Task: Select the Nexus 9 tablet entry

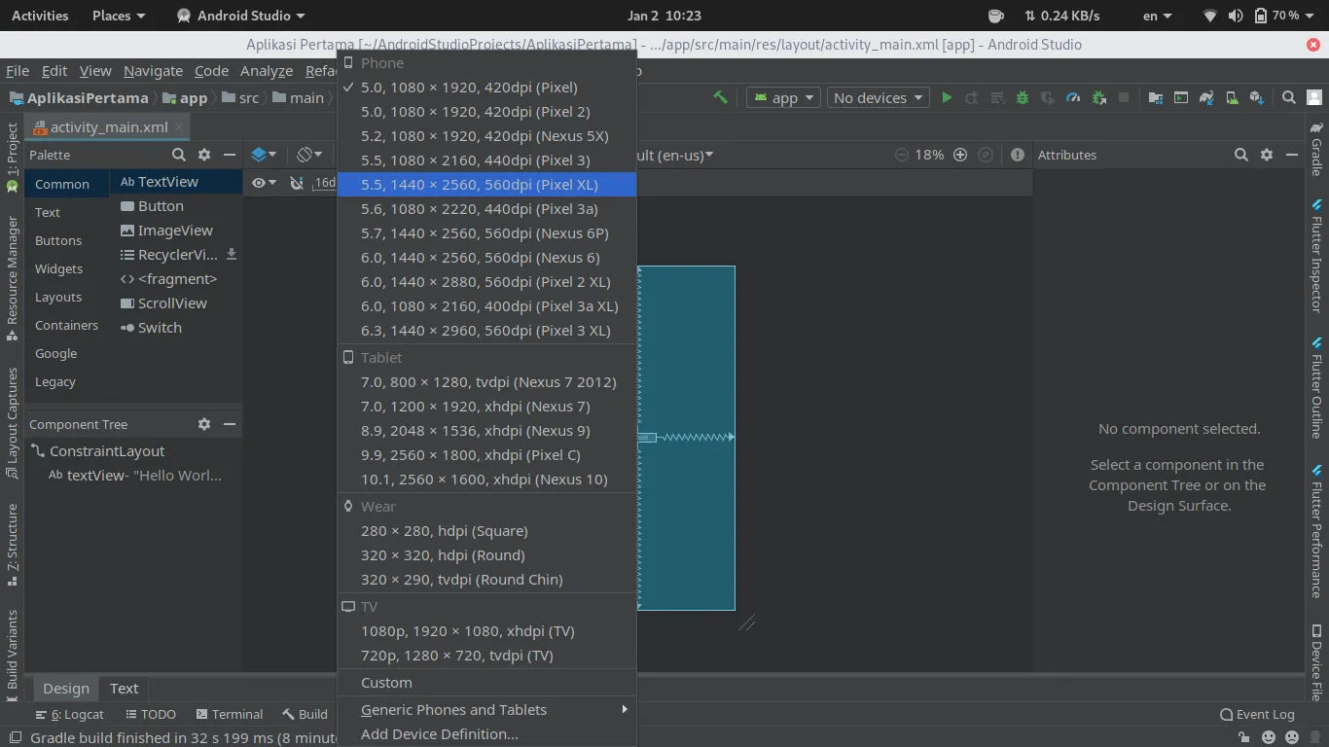Action: [x=486, y=430]
